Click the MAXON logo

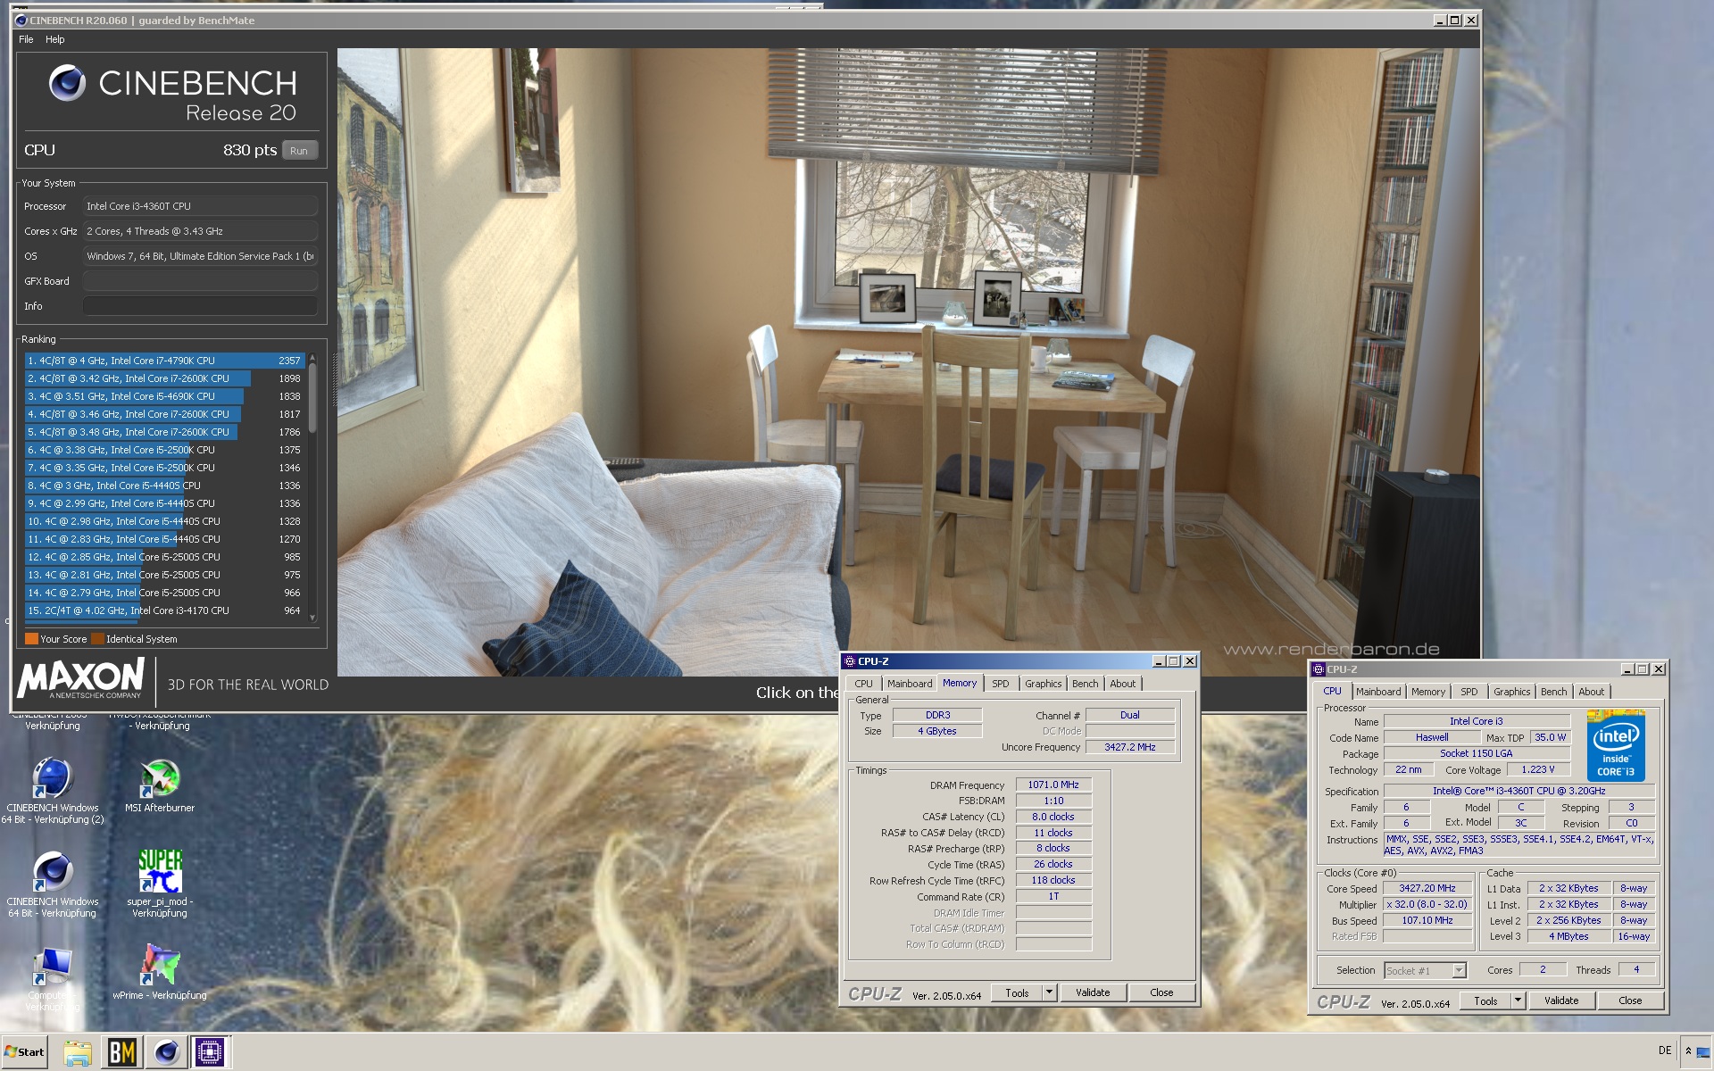pos(80,678)
